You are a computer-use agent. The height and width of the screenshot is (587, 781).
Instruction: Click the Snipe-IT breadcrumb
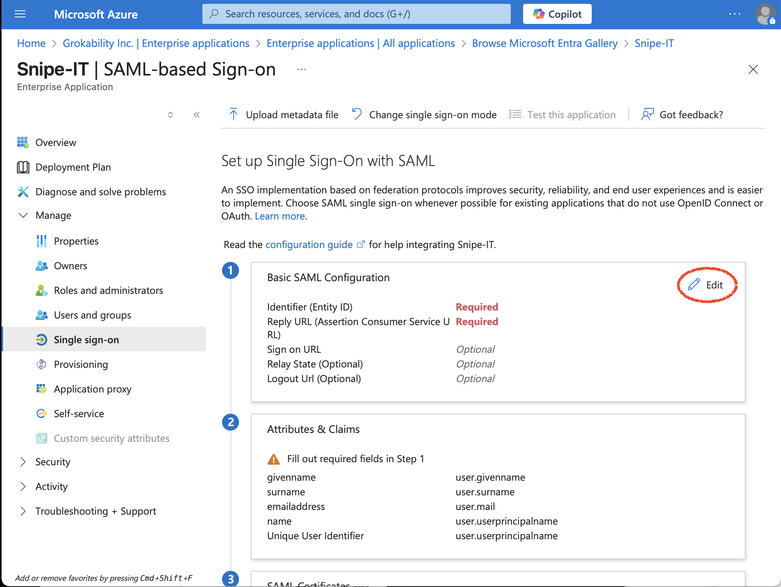tap(654, 43)
